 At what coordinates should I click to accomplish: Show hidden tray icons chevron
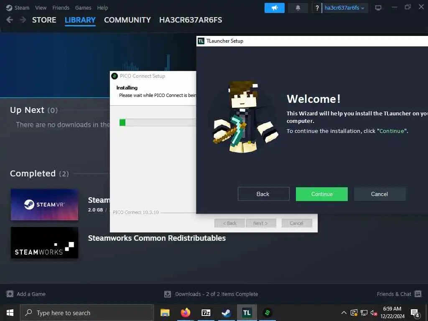tap(344, 313)
